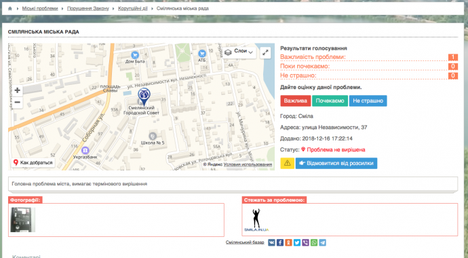This screenshot has height=258, width=468.
Task: Share via the Viber icon
Action: pyautogui.click(x=305, y=242)
